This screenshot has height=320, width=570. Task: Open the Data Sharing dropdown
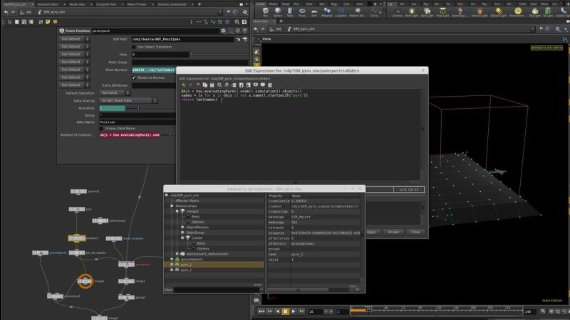click(129, 100)
